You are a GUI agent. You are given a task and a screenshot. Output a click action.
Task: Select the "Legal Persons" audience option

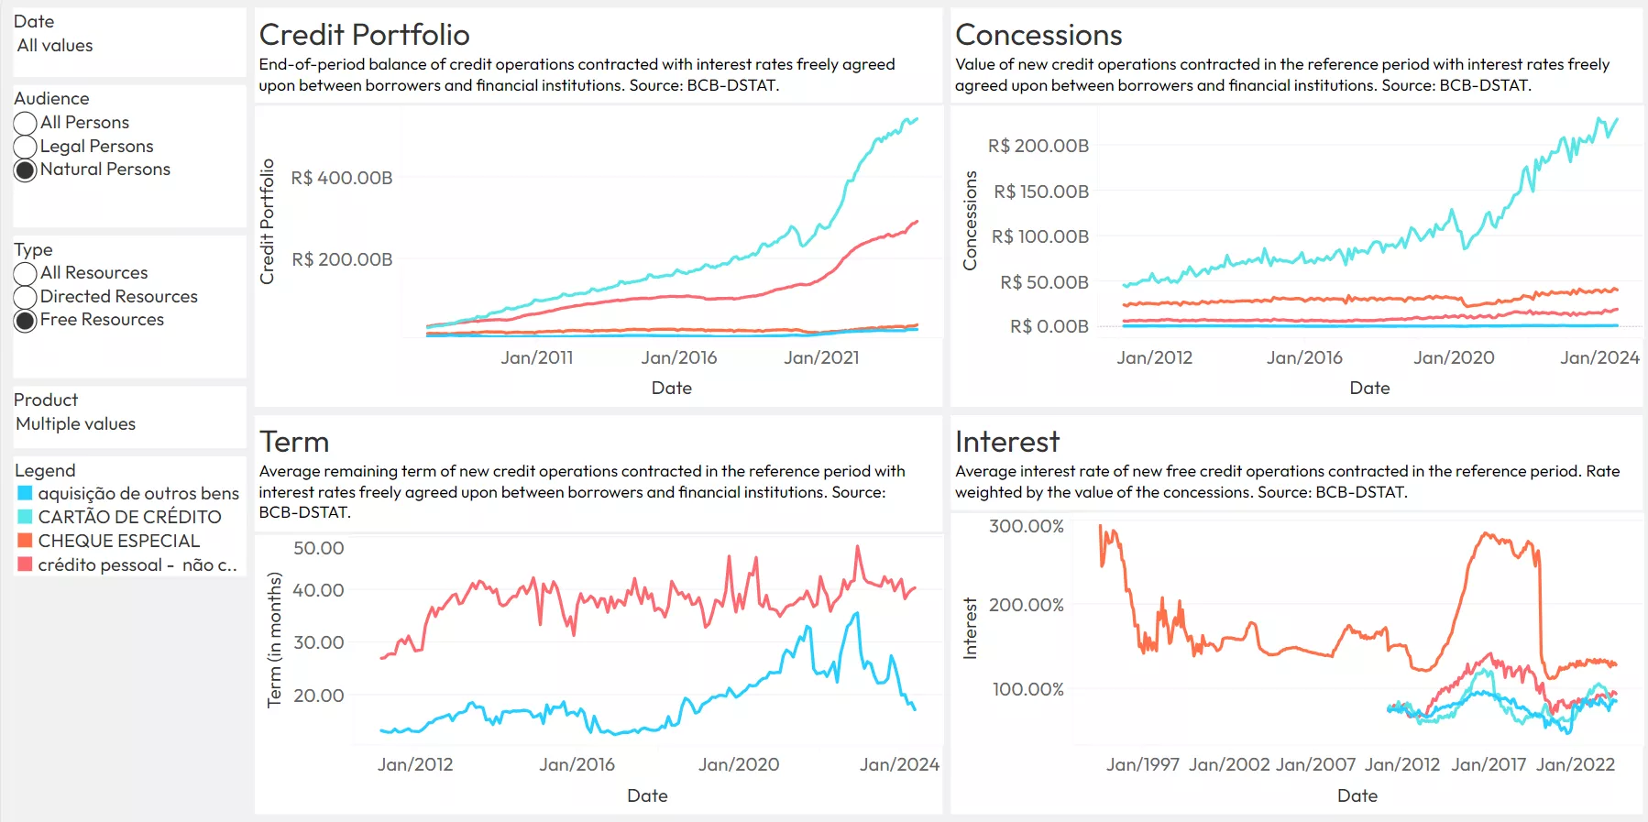(26, 146)
